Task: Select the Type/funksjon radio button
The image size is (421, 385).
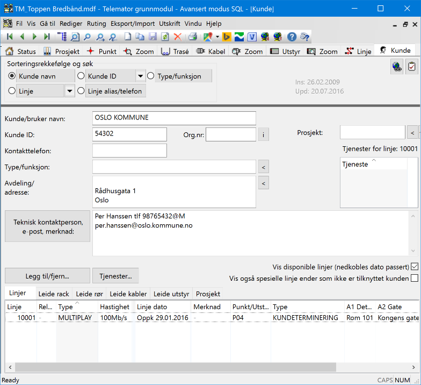Action: (150, 76)
